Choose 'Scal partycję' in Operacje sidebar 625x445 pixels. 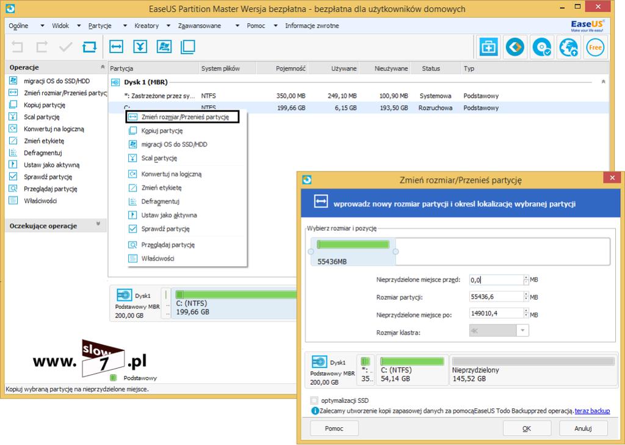click(42, 117)
